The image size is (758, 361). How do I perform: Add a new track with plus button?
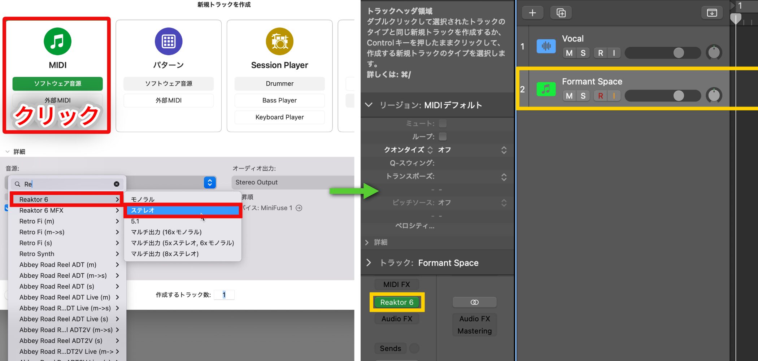[x=532, y=13]
